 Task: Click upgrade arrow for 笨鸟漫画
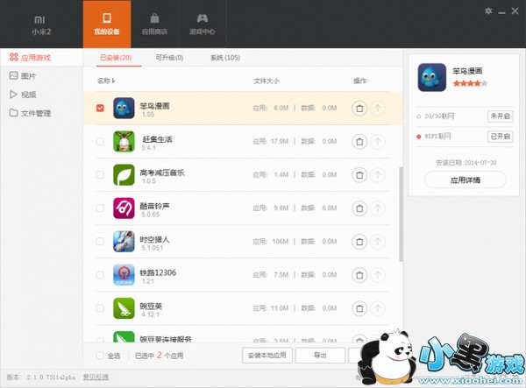click(378, 109)
